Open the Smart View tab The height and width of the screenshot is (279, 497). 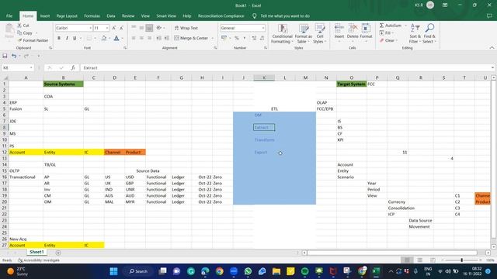pyautogui.click(x=165, y=15)
